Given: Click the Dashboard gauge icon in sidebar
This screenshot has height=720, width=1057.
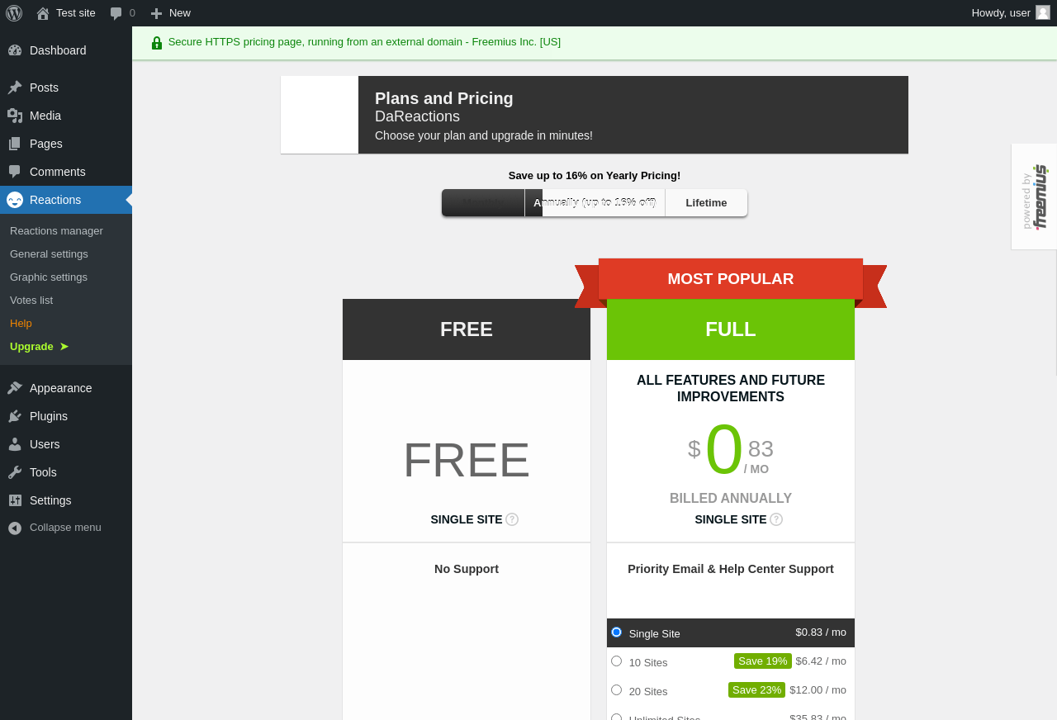Looking at the screenshot, I should click(x=15, y=50).
